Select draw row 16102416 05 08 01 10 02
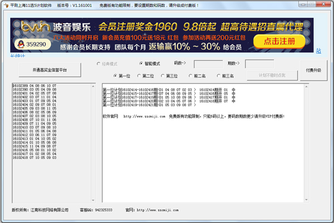The image size is (334, 223). [35, 150]
